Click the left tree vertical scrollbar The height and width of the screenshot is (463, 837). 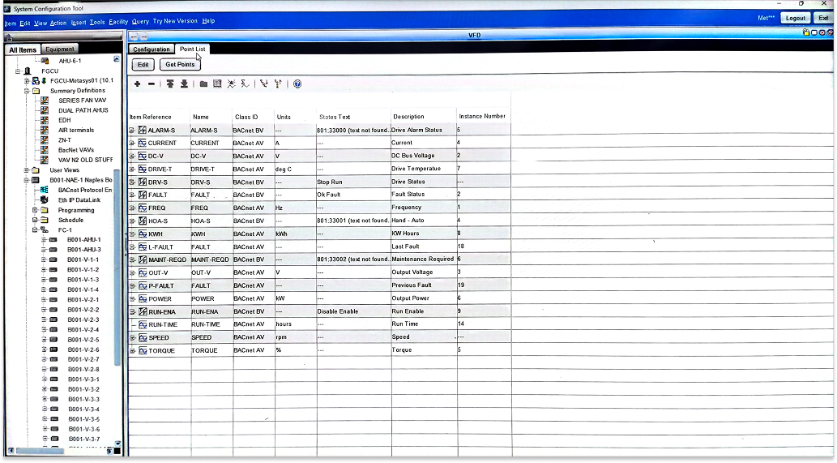[117, 267]
